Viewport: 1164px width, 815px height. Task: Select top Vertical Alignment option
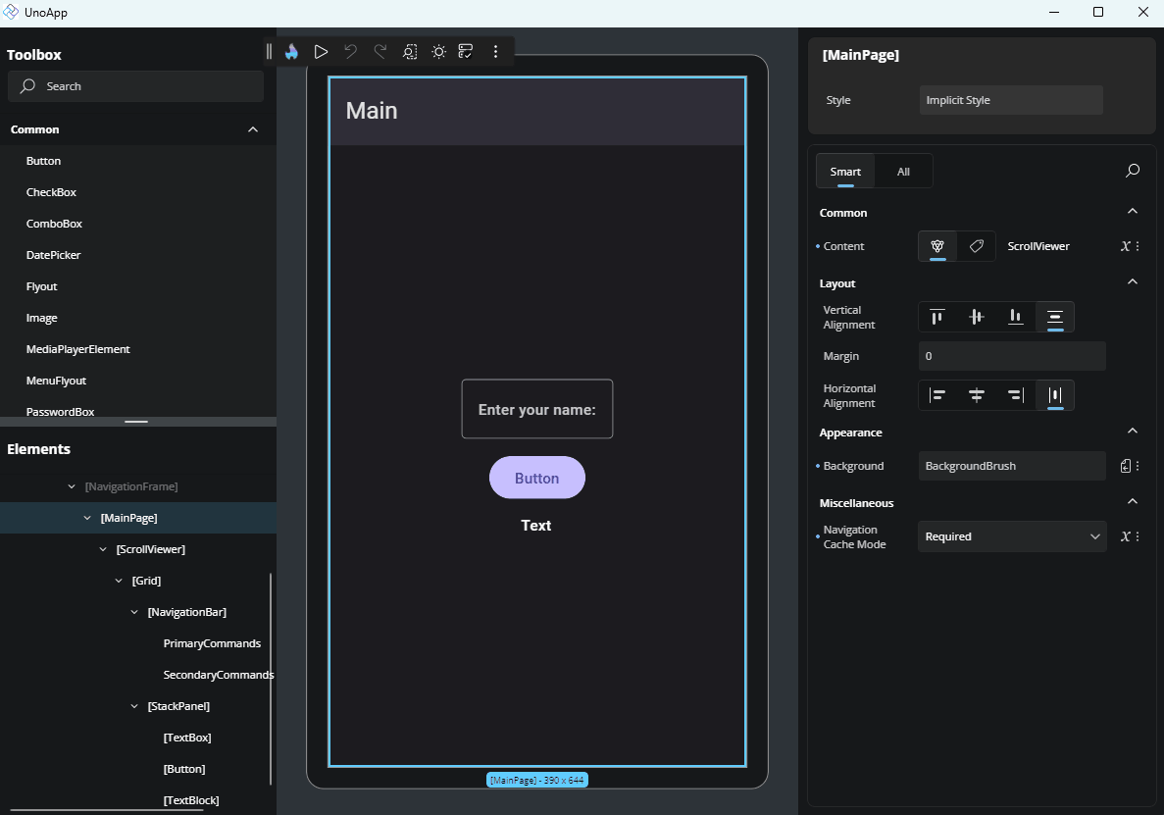(x=936, y=317)
